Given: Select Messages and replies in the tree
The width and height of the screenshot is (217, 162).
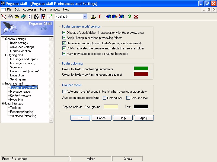Looking at the screenshot, I should 24,59.
